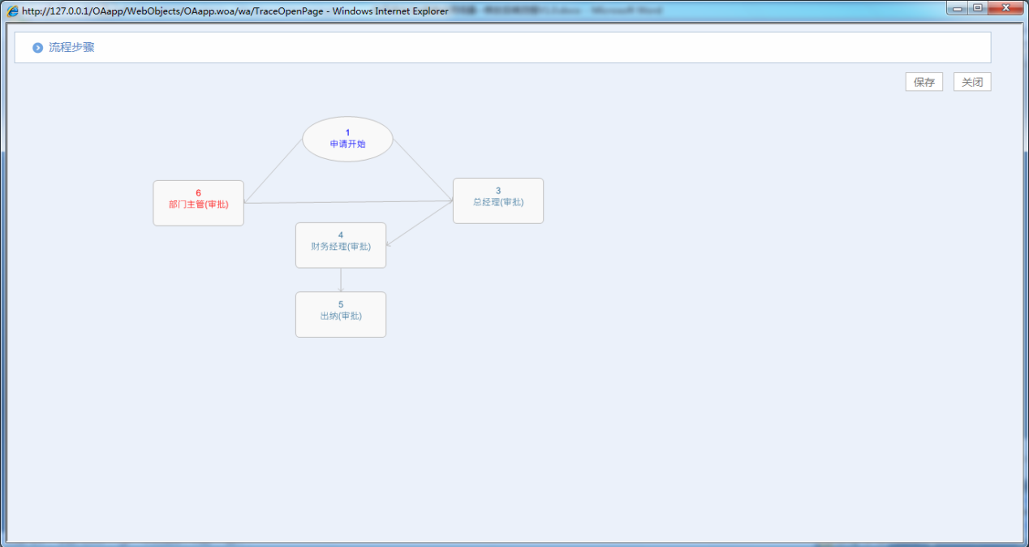
Task: Click the connector line from 部门主管 to 总经理
Action: (349, 202)
